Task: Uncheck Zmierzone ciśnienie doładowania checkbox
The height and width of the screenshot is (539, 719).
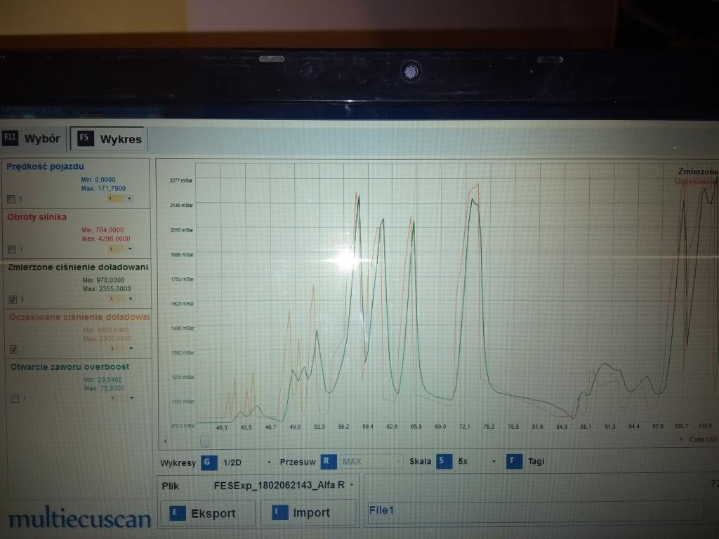Action: click(13, 299)
